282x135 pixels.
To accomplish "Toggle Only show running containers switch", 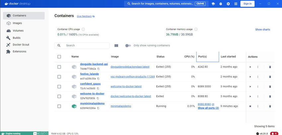I will 128,45.
